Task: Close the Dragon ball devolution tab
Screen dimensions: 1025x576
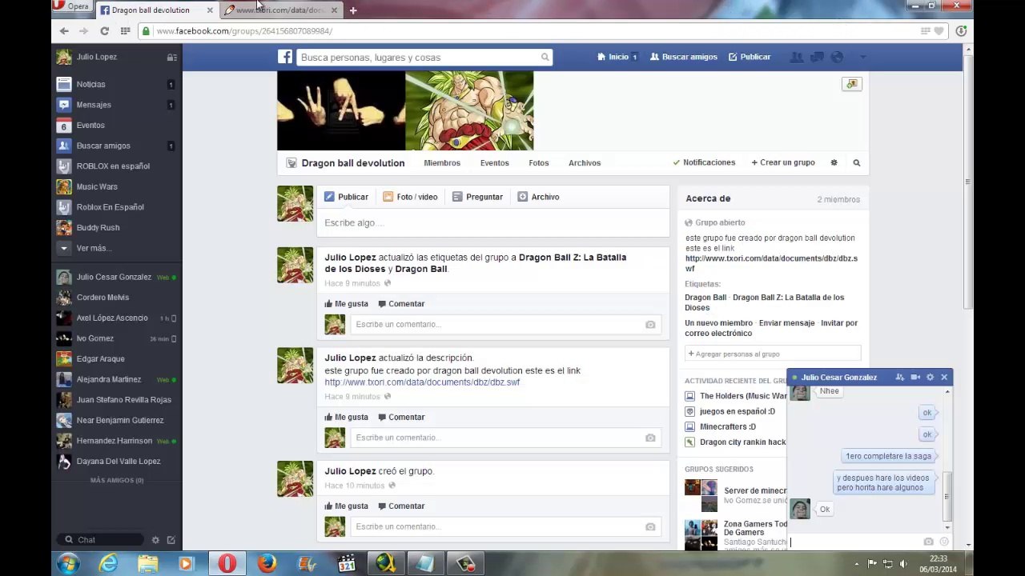Action: pyautogui.click(x=210, y=10)
